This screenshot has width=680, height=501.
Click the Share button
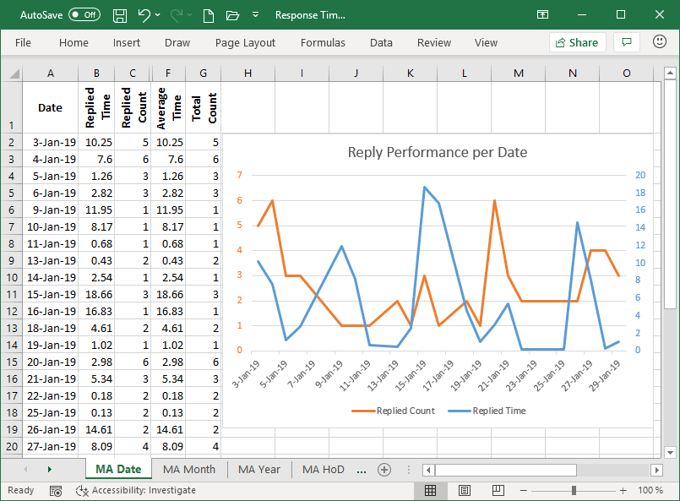pyautogui.click(x=577, y=42)
